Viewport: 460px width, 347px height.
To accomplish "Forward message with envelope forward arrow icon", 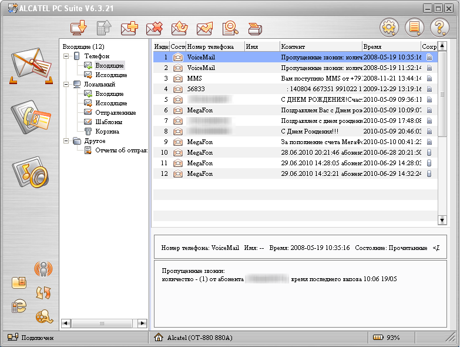I will [205, 28].
